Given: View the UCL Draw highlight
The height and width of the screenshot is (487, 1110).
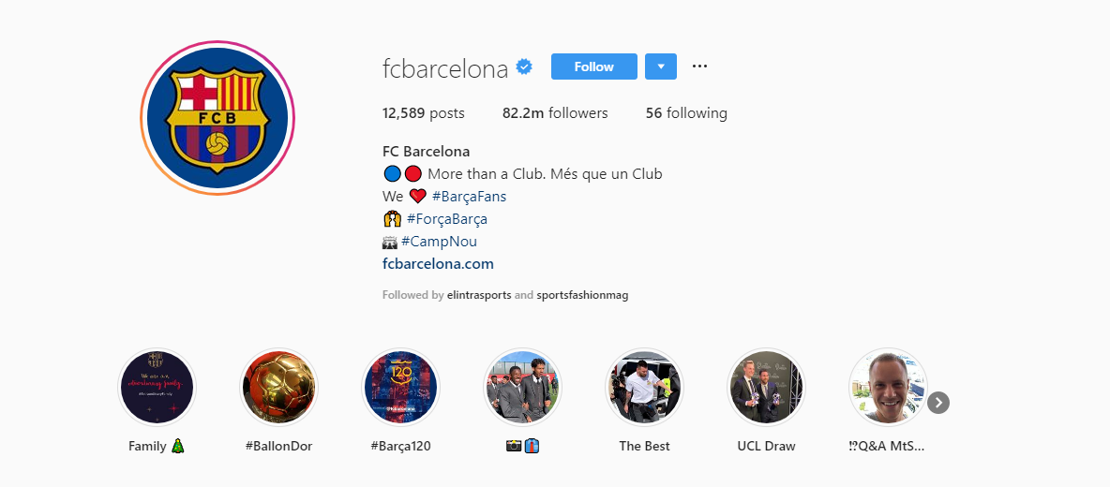Looking at the screenshot, I should 766,387.
